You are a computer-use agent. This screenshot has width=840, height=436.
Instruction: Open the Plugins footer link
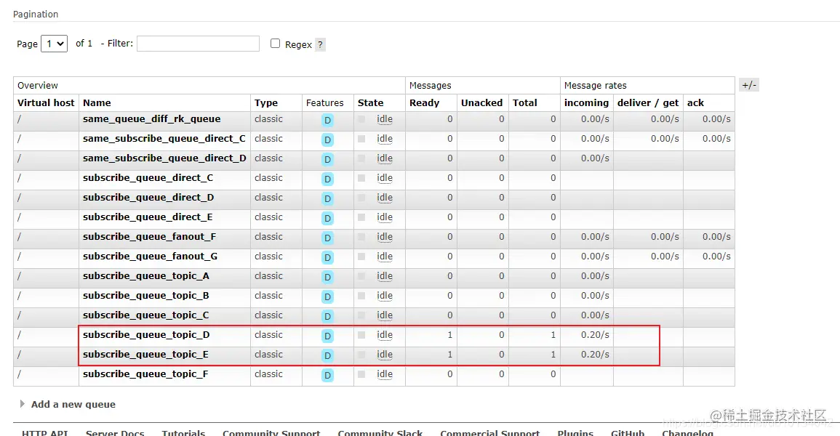pyautogui.click(x=575, y=432)
